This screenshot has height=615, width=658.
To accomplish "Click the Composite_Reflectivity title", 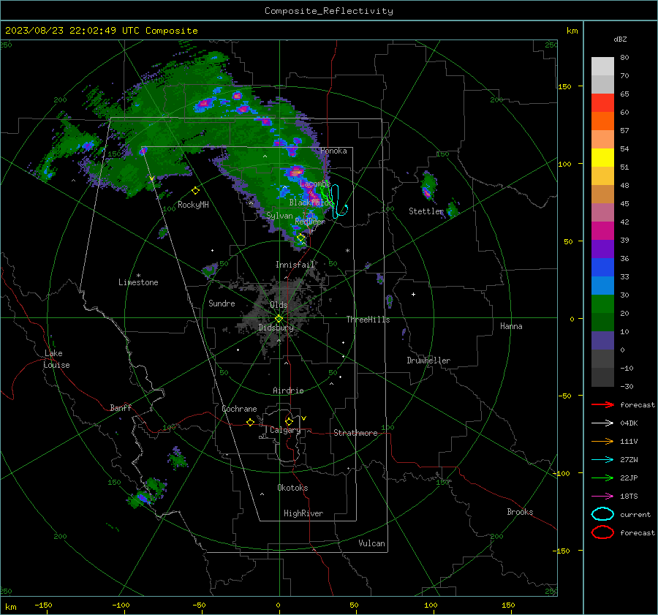I will coord(328,11).
